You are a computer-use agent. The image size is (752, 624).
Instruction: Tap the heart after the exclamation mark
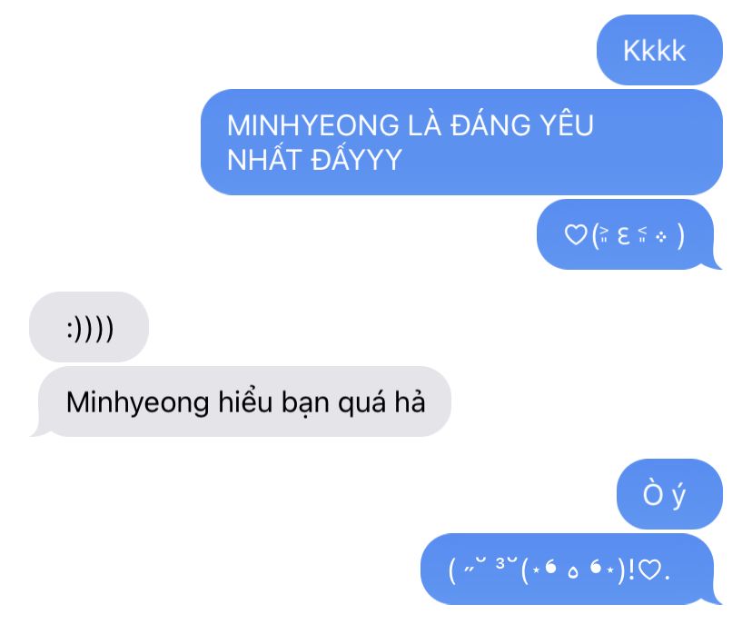(x=651, y=570)
